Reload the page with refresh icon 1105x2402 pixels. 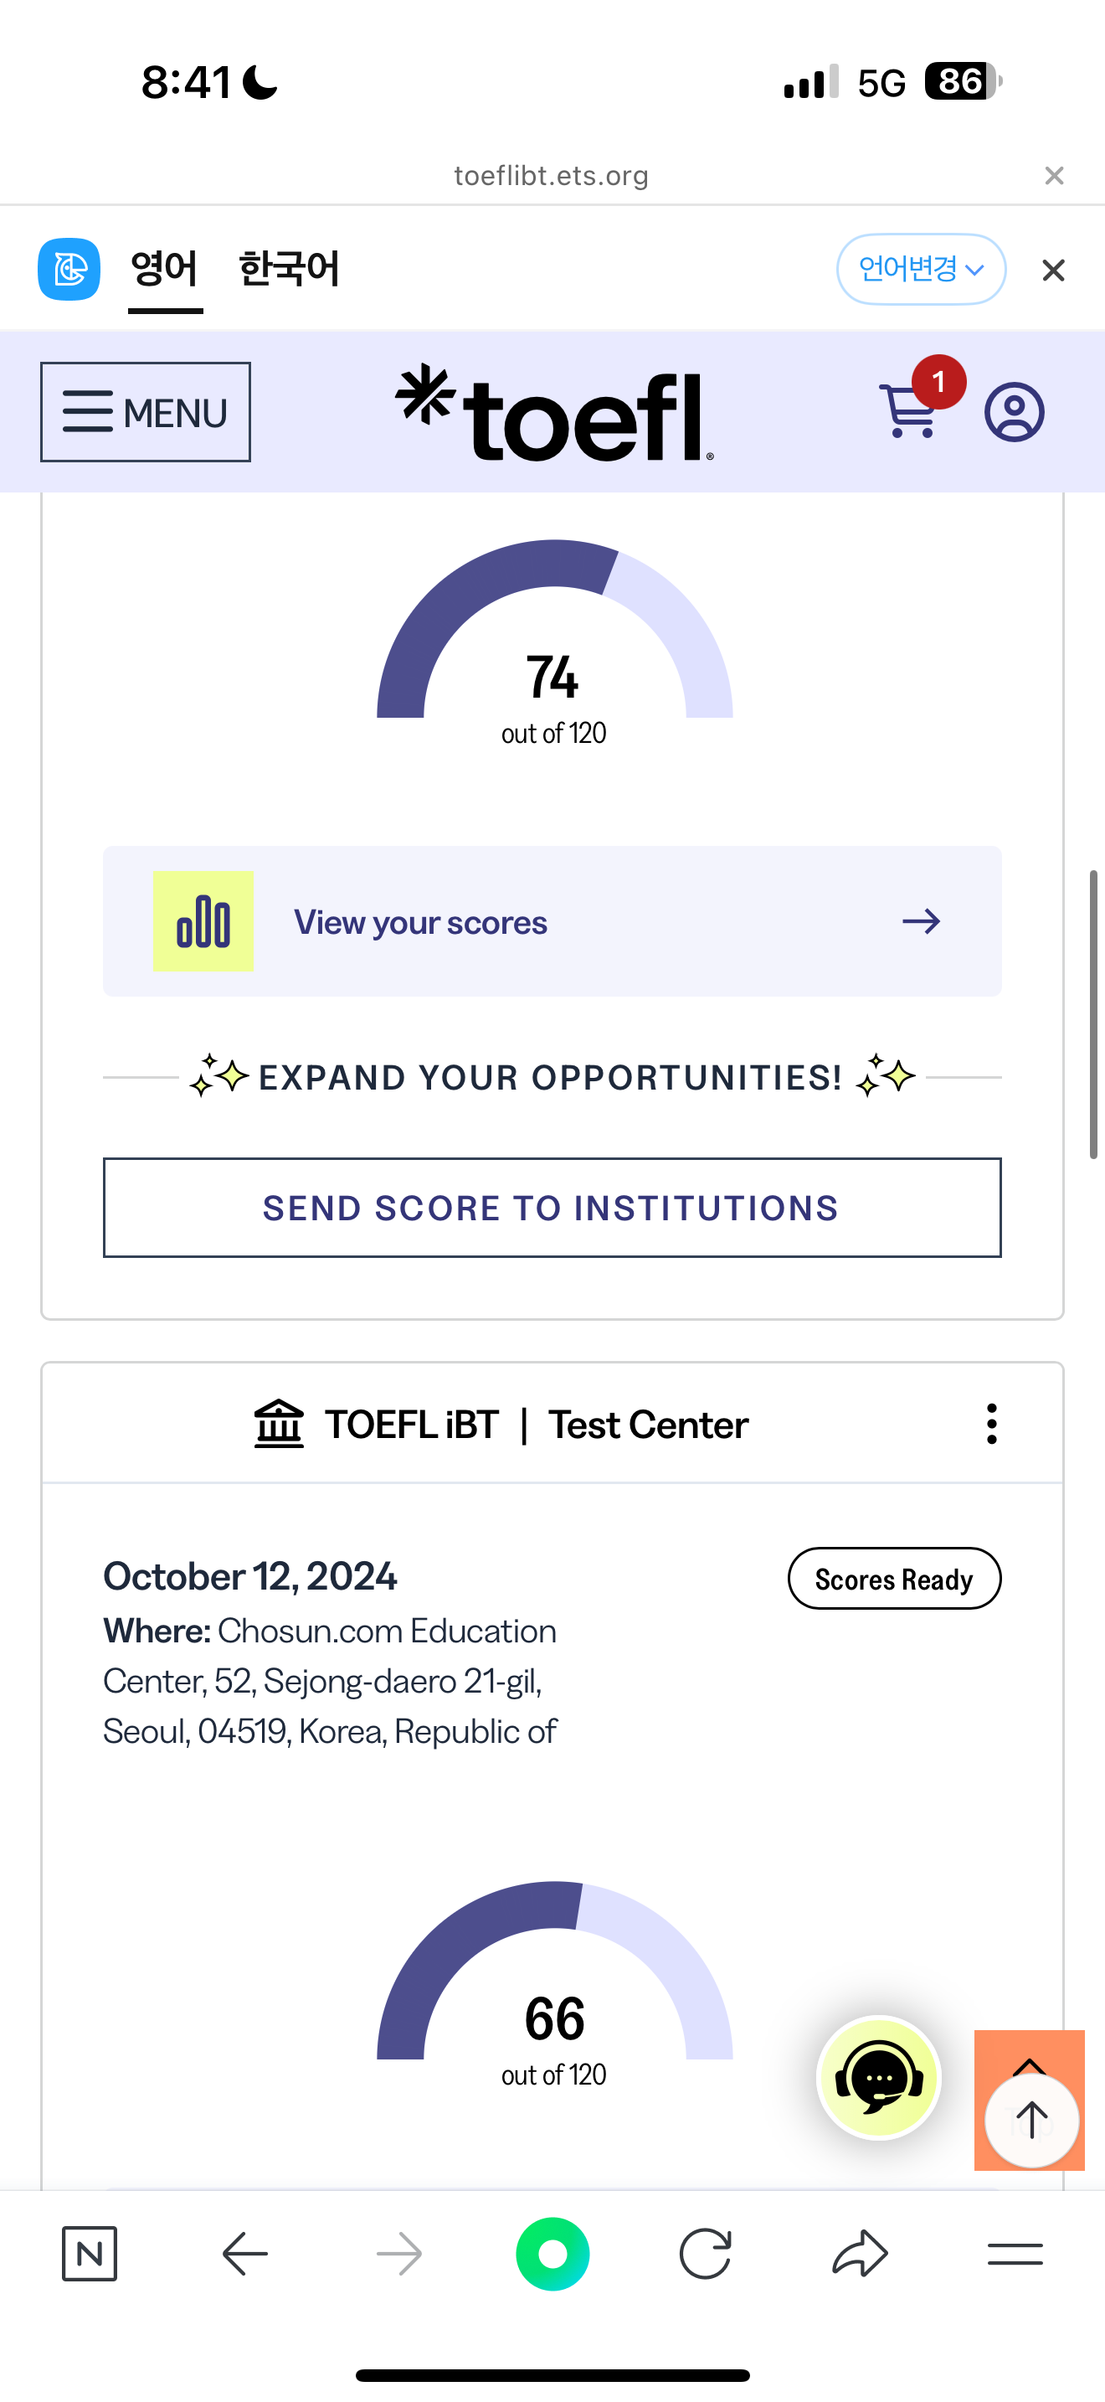tap(706, 2254)
